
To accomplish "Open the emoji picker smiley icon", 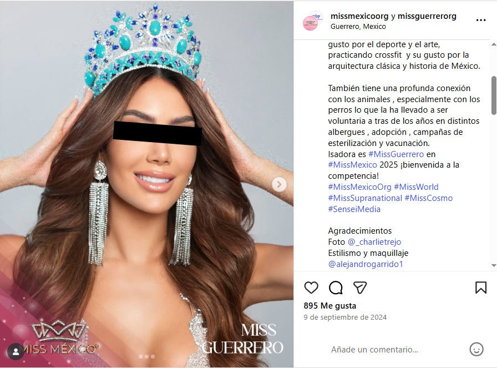I will (x=476, y=349).
